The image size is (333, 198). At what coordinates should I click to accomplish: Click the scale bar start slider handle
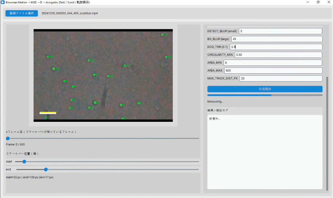24,162
